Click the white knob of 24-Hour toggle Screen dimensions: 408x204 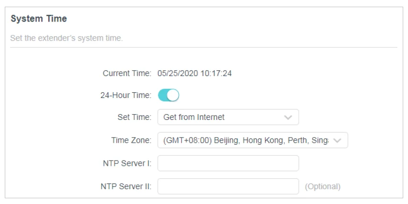173,96
